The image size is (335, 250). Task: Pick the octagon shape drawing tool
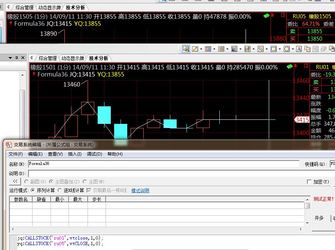point(287,49)
